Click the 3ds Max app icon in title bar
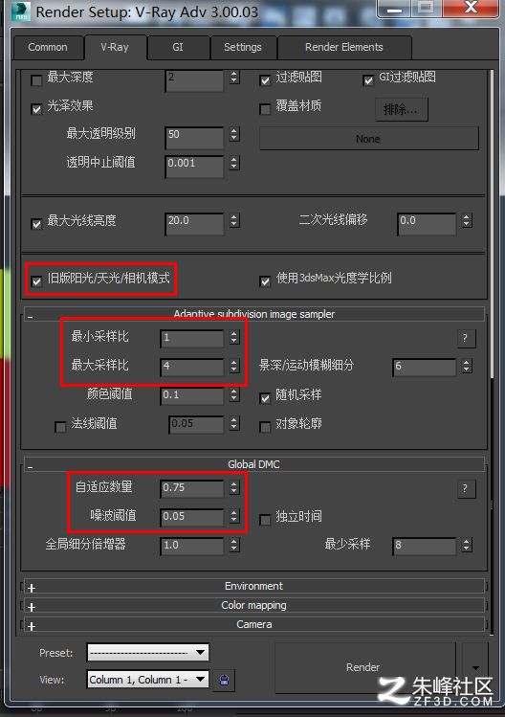 21,11
